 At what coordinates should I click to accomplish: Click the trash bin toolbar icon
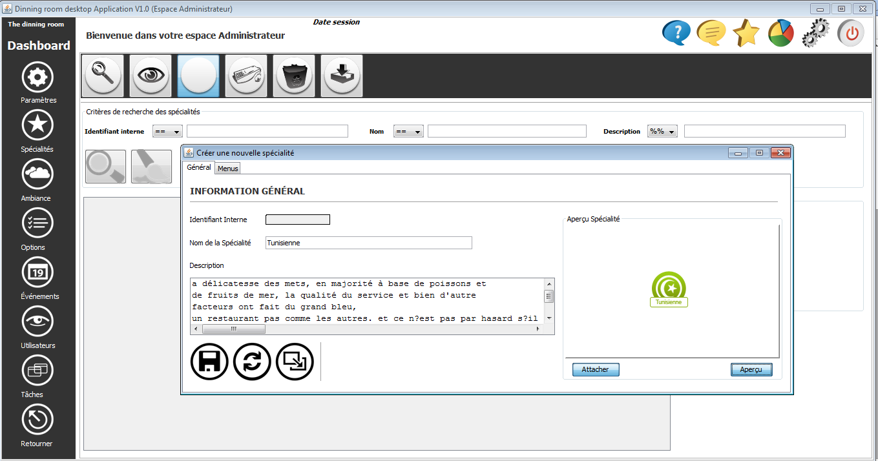coord(294,76)
